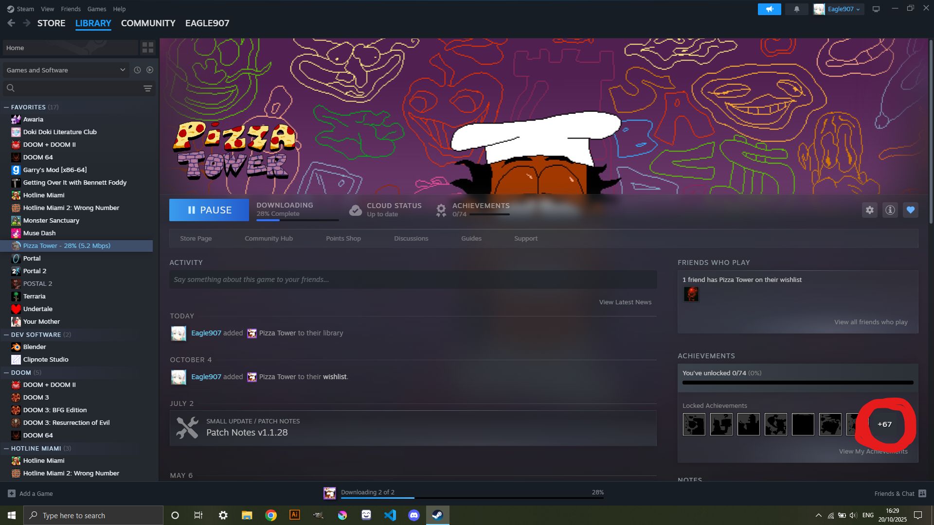Show ready to play games filter icon

(150, 70)
